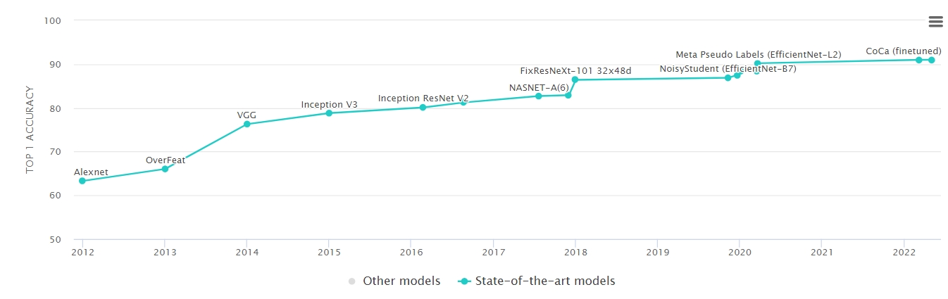Select the NoisyStudent (EfficientNet-B7) data point
948x299 pixels.
[728, 77]
